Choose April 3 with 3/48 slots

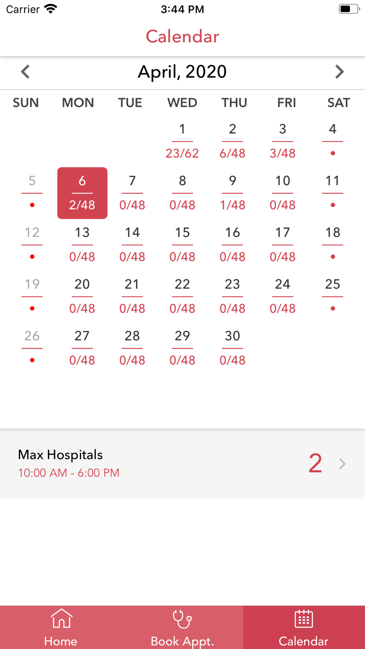point(283,141)
